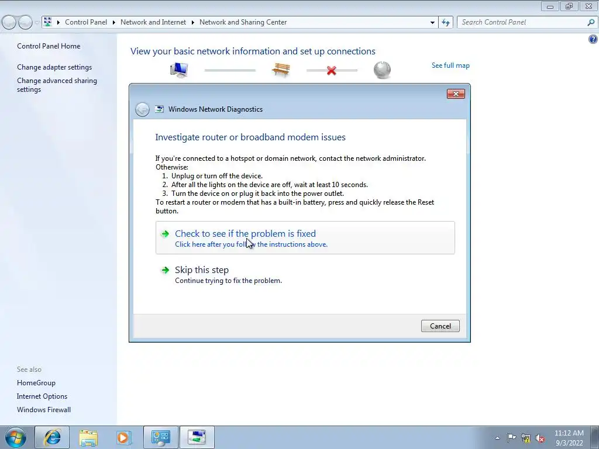Image resolution: width=599 pixels, height=449 pixels.
Task: Click the Internet globe icon in map
Action: click(382, 70)
